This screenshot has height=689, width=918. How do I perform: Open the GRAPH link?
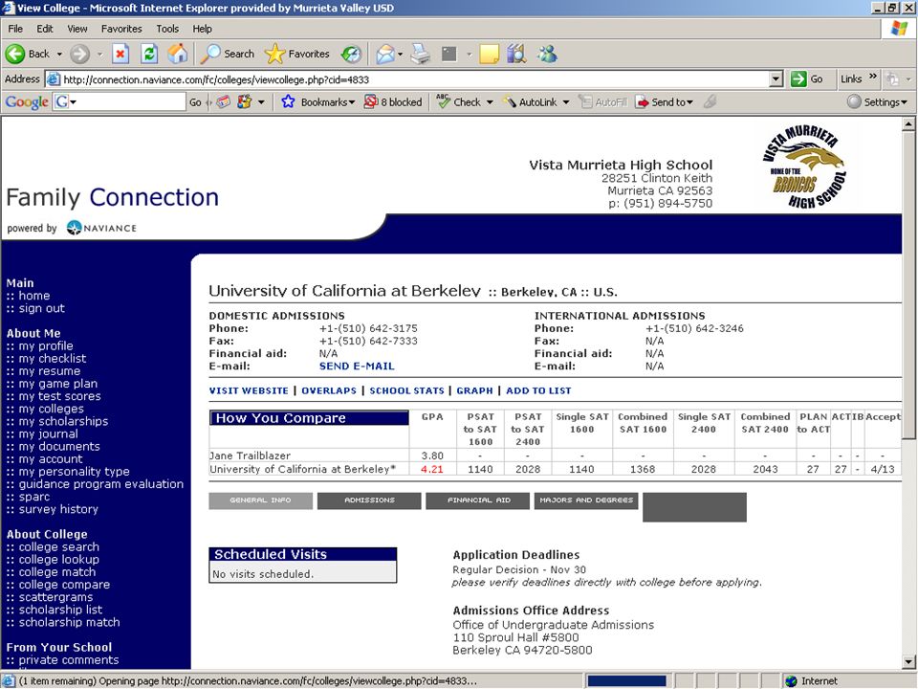pos(475,390)
